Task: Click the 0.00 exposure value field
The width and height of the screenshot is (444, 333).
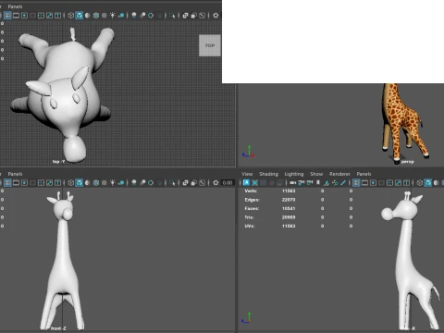Action: 228,183
